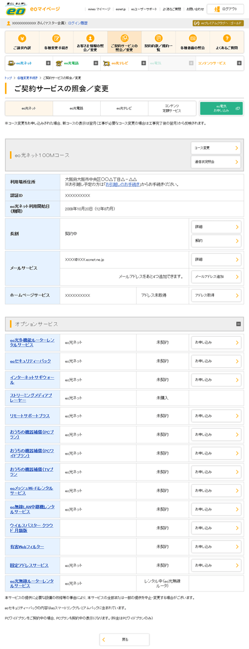249x649 pixels.
Task: Open おうちの機器補償(PCプラン) link
Action: tap(32, 434)
